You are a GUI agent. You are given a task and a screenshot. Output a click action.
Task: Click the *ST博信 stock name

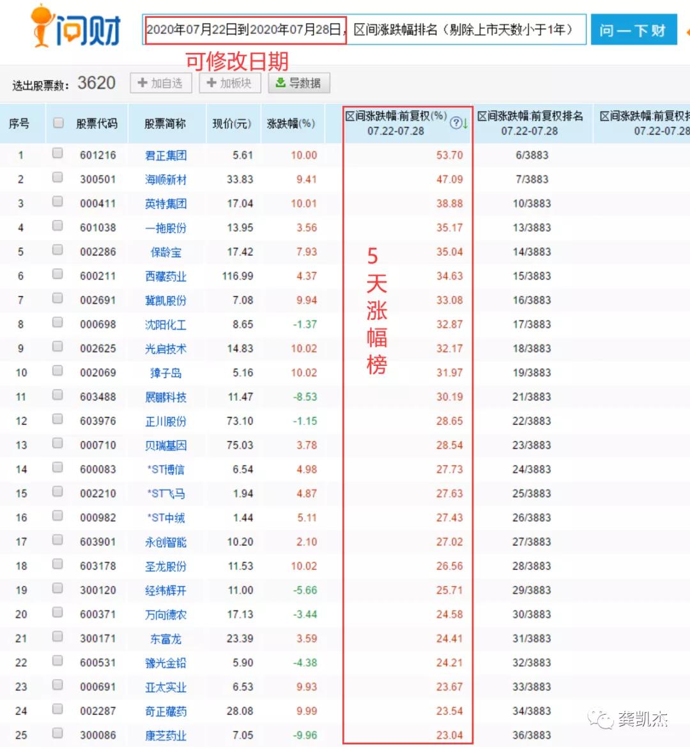tap(166, 469)
